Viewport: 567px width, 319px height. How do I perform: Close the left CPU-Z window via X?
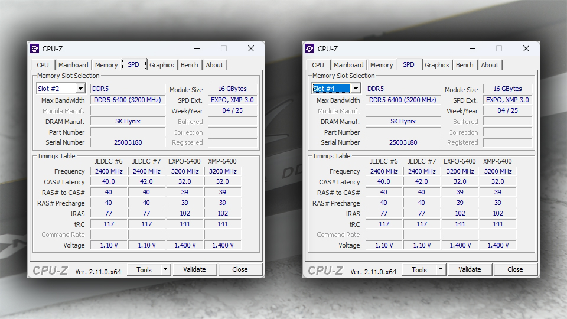[x=251, y=48]
